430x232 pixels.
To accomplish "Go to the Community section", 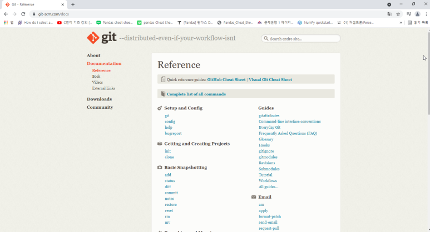I will pyautogui.click(x=100, y=107).
